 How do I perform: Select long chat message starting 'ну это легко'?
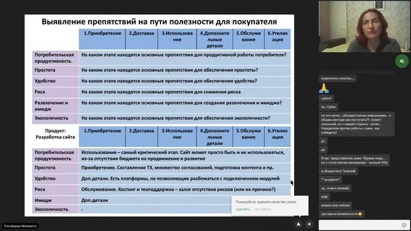coord(356,124)
